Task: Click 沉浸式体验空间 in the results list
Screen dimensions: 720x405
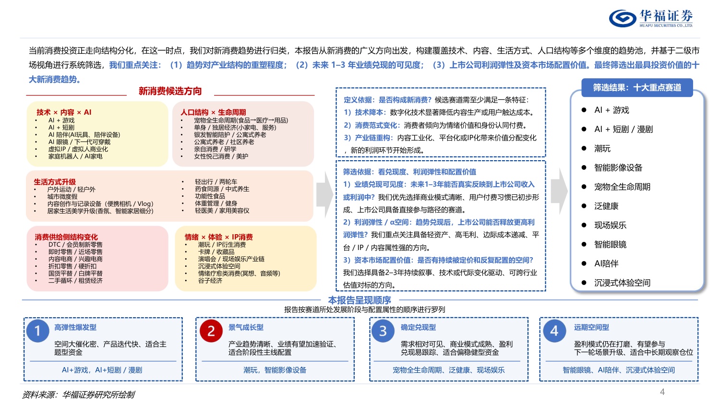Action: pyautogui.click(x=622, y=283)
